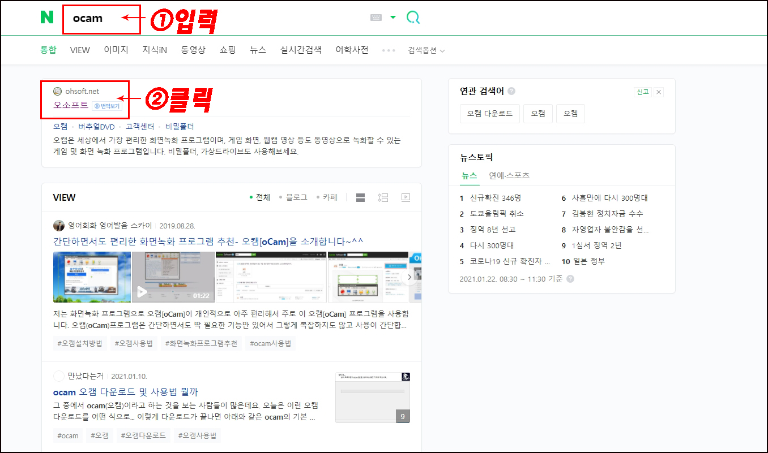This screenshot has height=453, width=768.
Task: Switch to the video layout view icon
Action: point(406,197)
